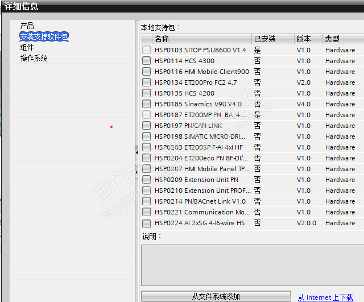Click Hardware type in the HSP0114 row
The image size is (364, 302).
point(340,61)
